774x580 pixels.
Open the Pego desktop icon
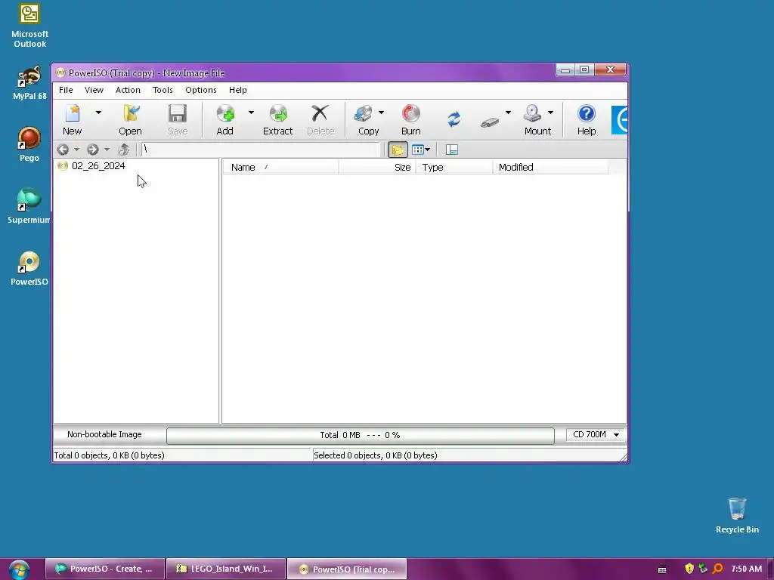29,144
